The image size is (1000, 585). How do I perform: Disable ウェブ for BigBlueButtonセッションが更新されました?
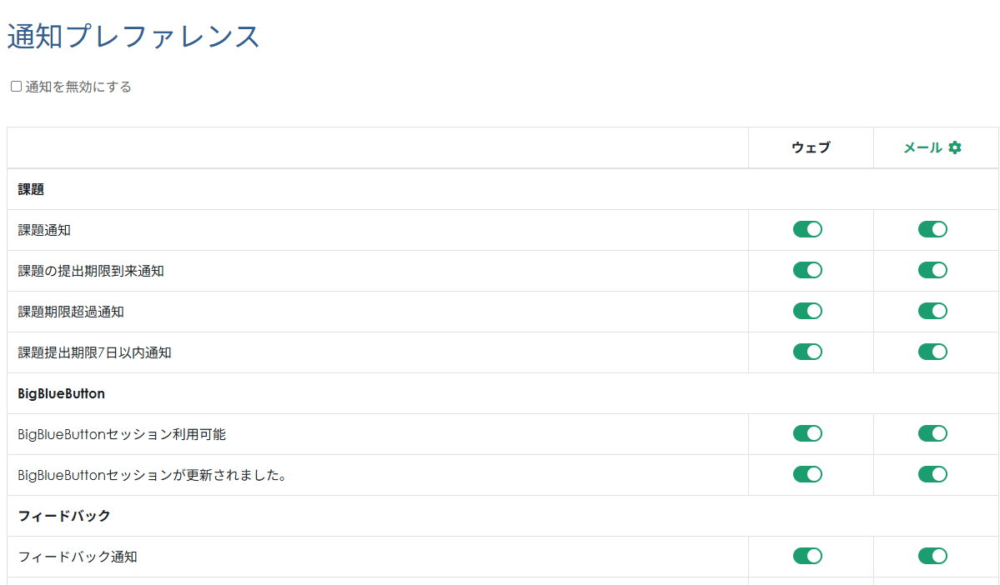pyautogui.click(x=807, y=474)
